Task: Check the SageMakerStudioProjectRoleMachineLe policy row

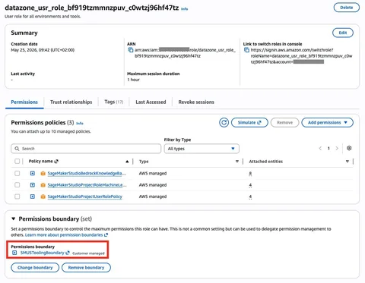Action: tap(17, 185)
